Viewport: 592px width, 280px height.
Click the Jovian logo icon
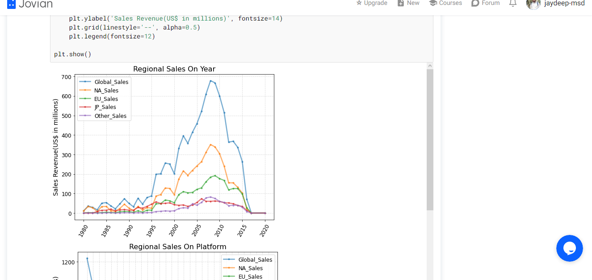tap(11, 4)
